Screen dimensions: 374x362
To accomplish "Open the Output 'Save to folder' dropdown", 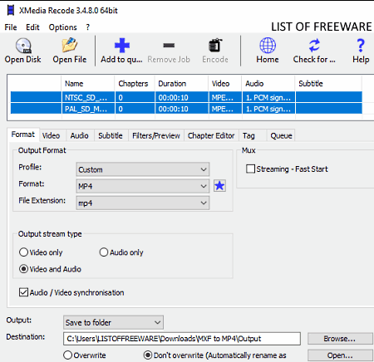I will click(x=113, y=322).
